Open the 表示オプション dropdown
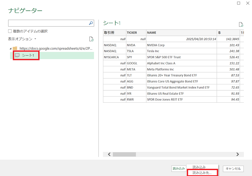Screen dimensions: 252x176 point(22,39)
